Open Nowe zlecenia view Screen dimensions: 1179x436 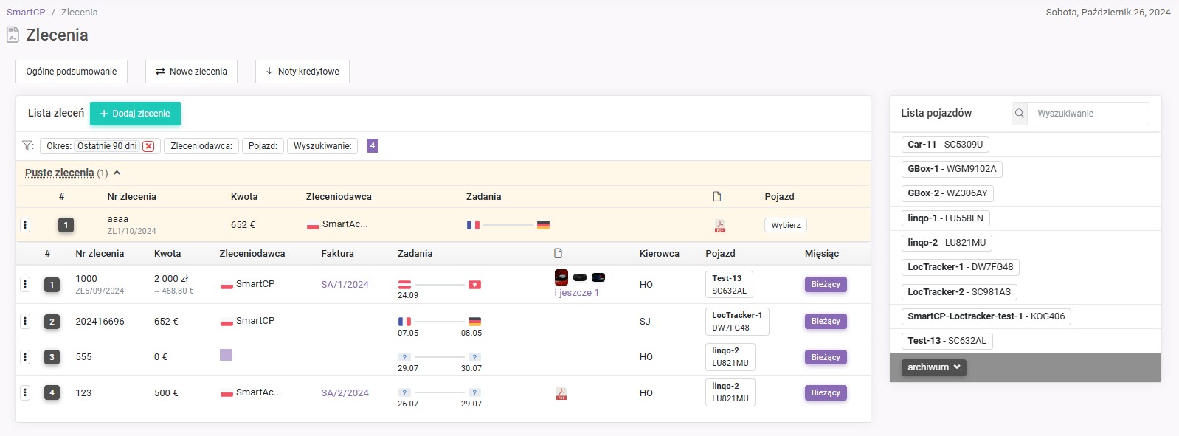191,72
